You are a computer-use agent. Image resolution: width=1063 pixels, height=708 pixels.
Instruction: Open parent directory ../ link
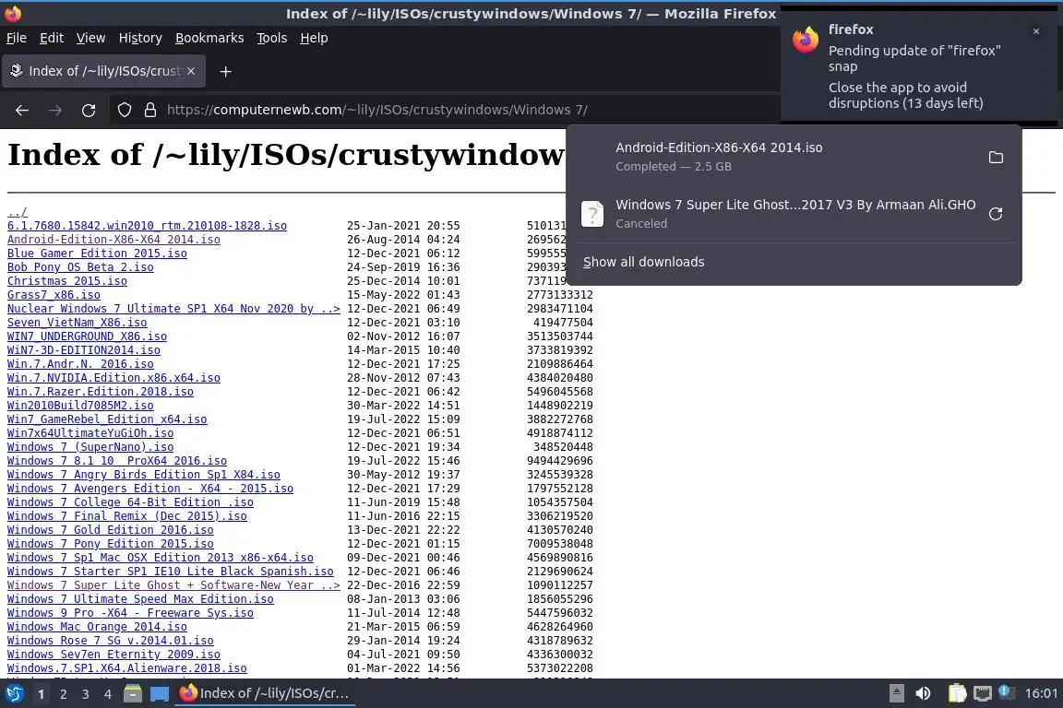point(17,212)
